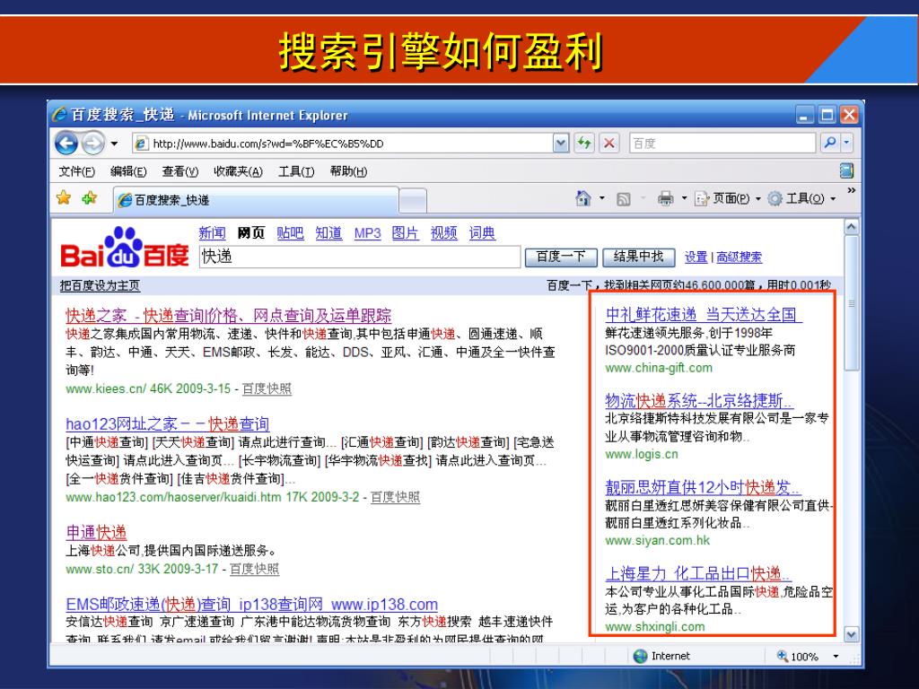The height and width of the screenshot is (689, 919).
Task: Click the IE toolbar search box labeled 百度
Action: [722, 143]
